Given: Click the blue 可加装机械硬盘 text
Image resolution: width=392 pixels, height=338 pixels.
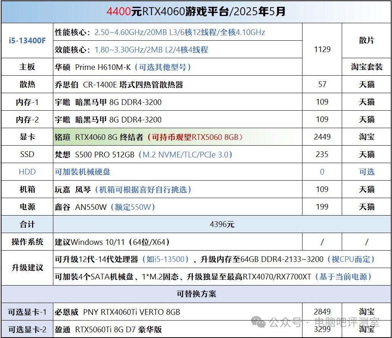Looking at the screenshot, I should [83, 172].
